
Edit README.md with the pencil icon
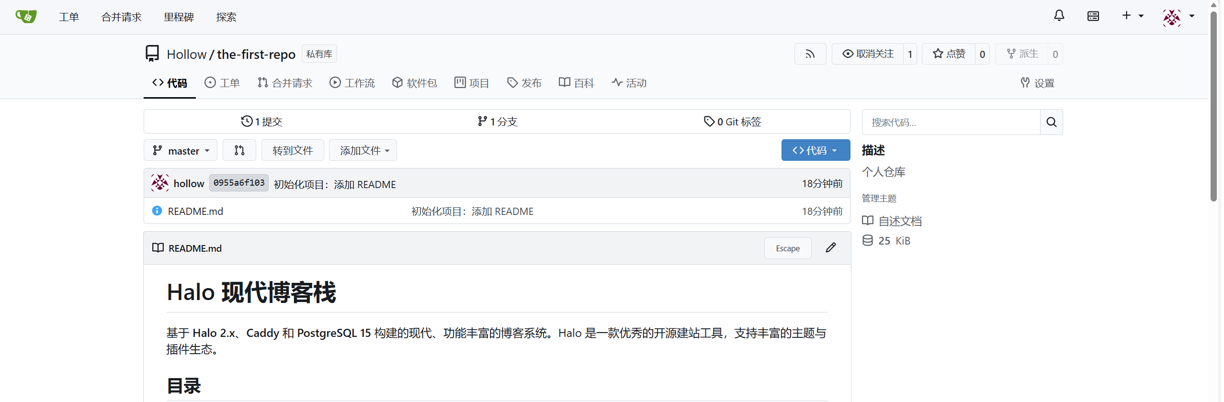coord(831,248)
